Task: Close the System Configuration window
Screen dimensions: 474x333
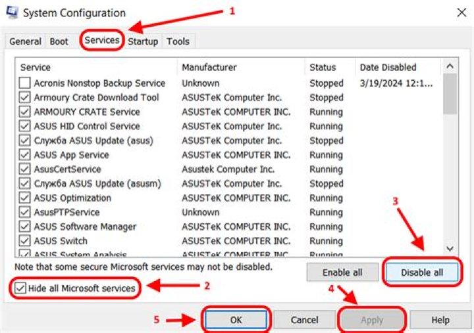Action: pyautogui.click(x=461, y=12)
